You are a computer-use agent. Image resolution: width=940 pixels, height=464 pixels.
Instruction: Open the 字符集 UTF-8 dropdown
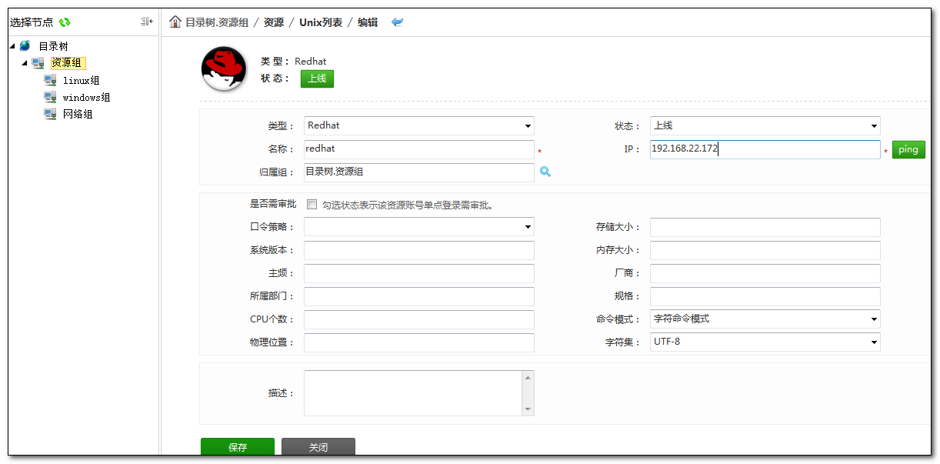coord(765,342)
